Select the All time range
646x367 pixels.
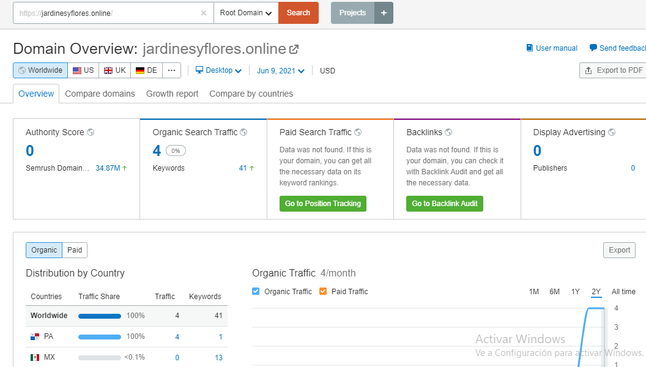click(x=623, y=292)
